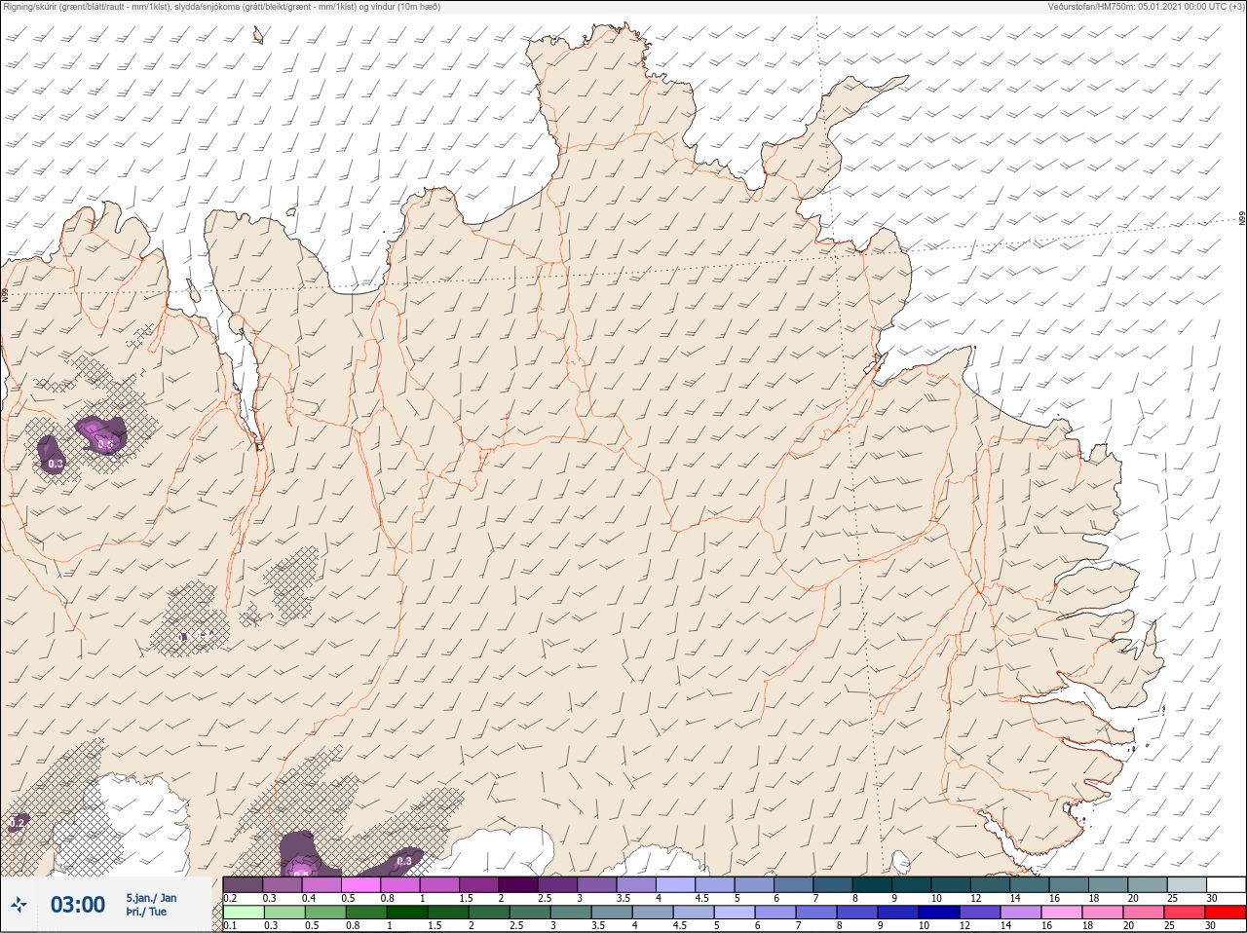Pick the red 30 swatch in lower legend

(x=1226, y=913)
